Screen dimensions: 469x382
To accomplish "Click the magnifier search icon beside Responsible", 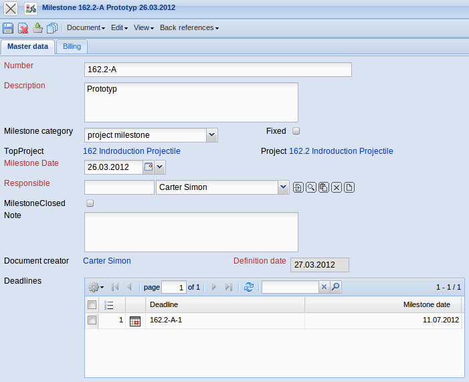I will click(x=311, y=187).
